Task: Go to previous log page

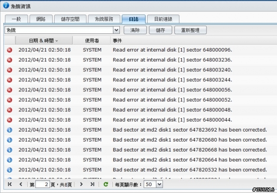Action: 21,184
